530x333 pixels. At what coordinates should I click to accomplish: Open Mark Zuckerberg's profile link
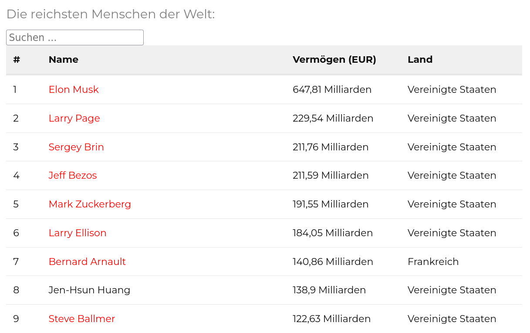90,204
